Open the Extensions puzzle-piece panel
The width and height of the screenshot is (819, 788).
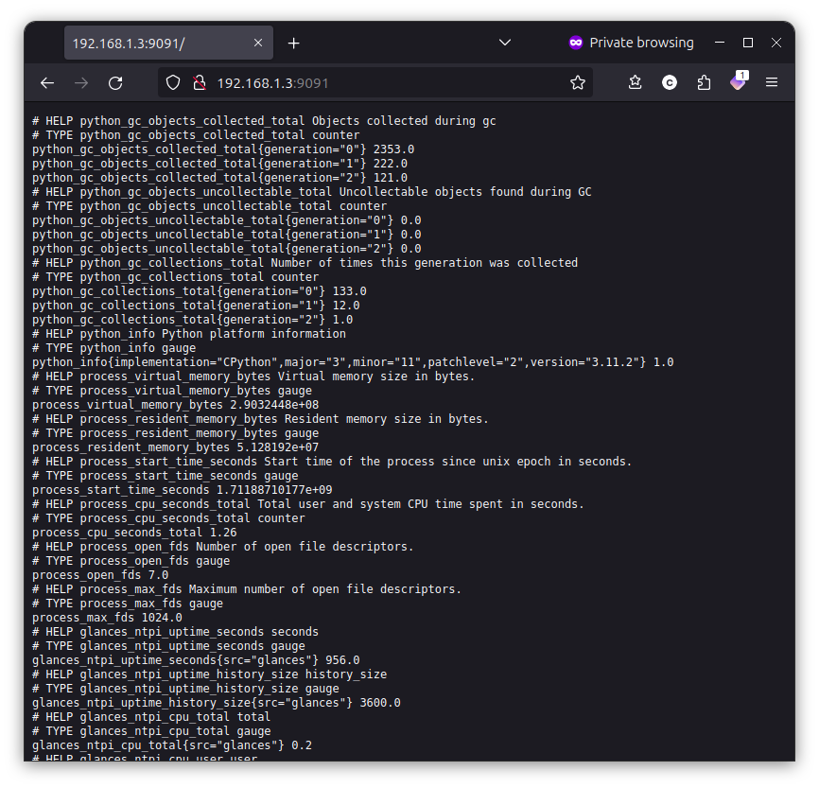pos(704,82)
